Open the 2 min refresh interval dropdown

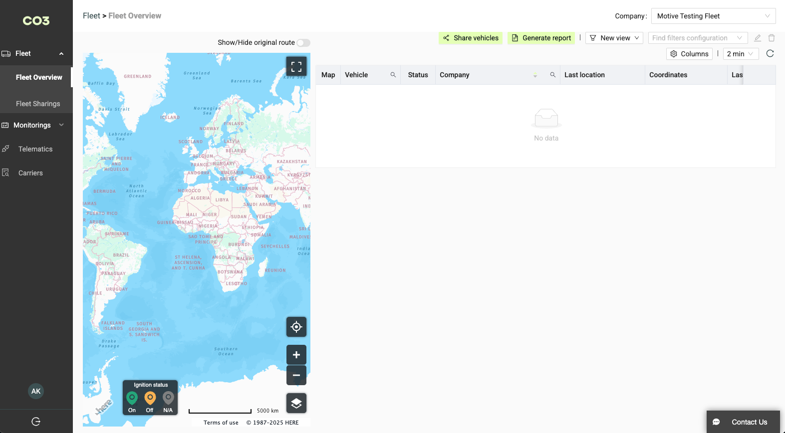740,54
